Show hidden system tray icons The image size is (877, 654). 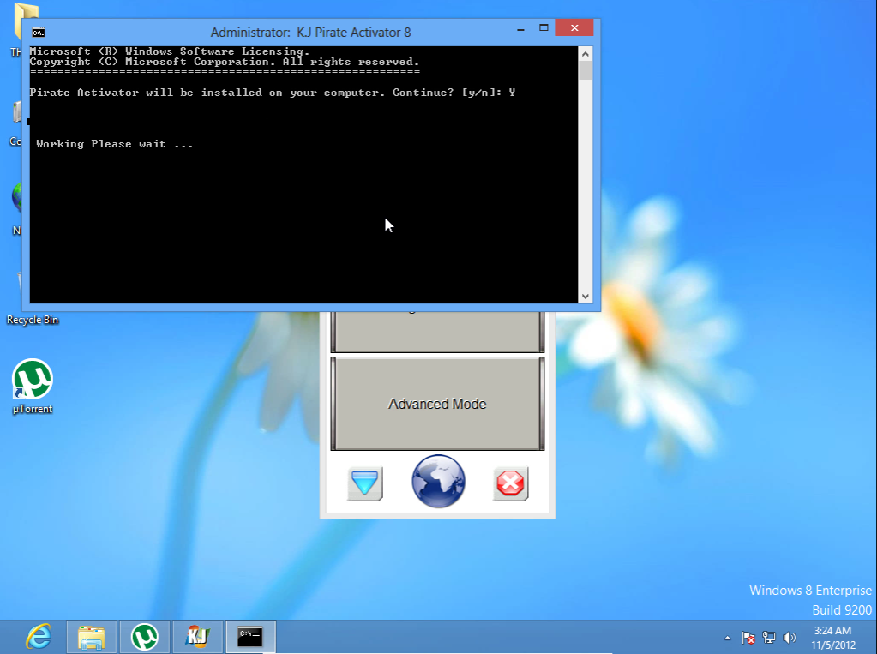click(727, 638)
